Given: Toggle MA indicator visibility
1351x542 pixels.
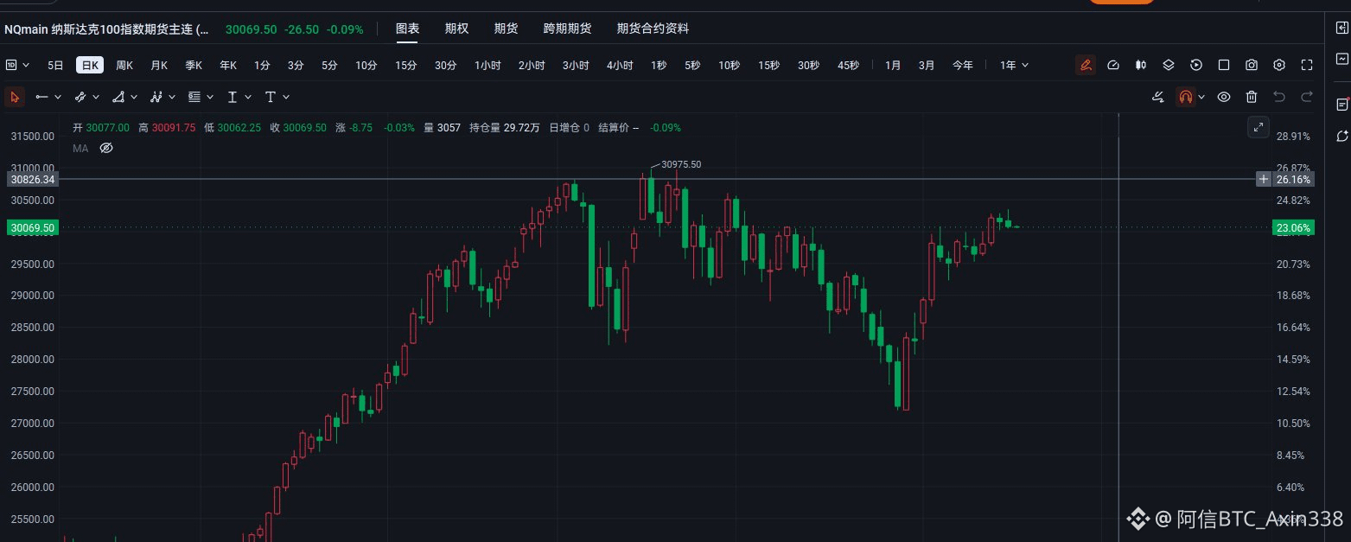Looking at the screenshot, I should click(106, 149).
